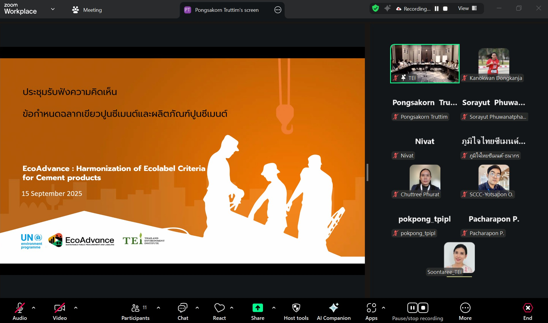
Task: Click the green Share screen icon
Action: pyautogui.click(x=257, y=308)
